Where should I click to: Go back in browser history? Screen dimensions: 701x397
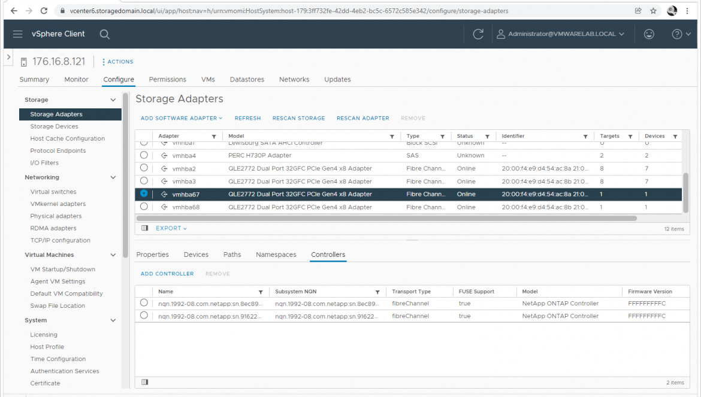14,11
